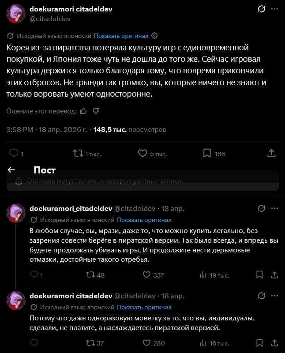The height and width of the screenshot is (353, 285).
Task: Open more options on first reply
Action: 274,208
